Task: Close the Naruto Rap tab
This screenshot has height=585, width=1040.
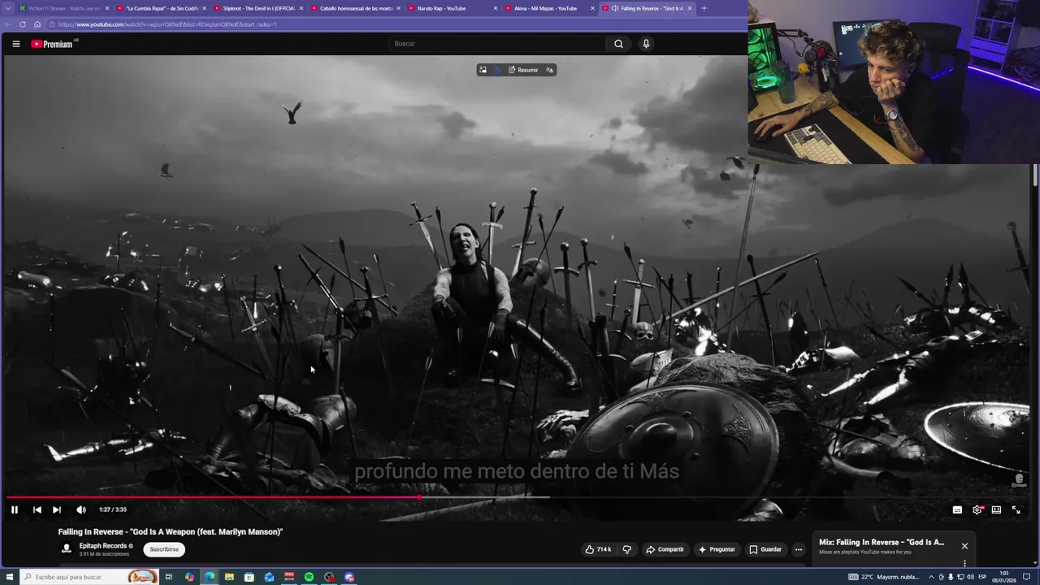Action: [x=496, y=8]
